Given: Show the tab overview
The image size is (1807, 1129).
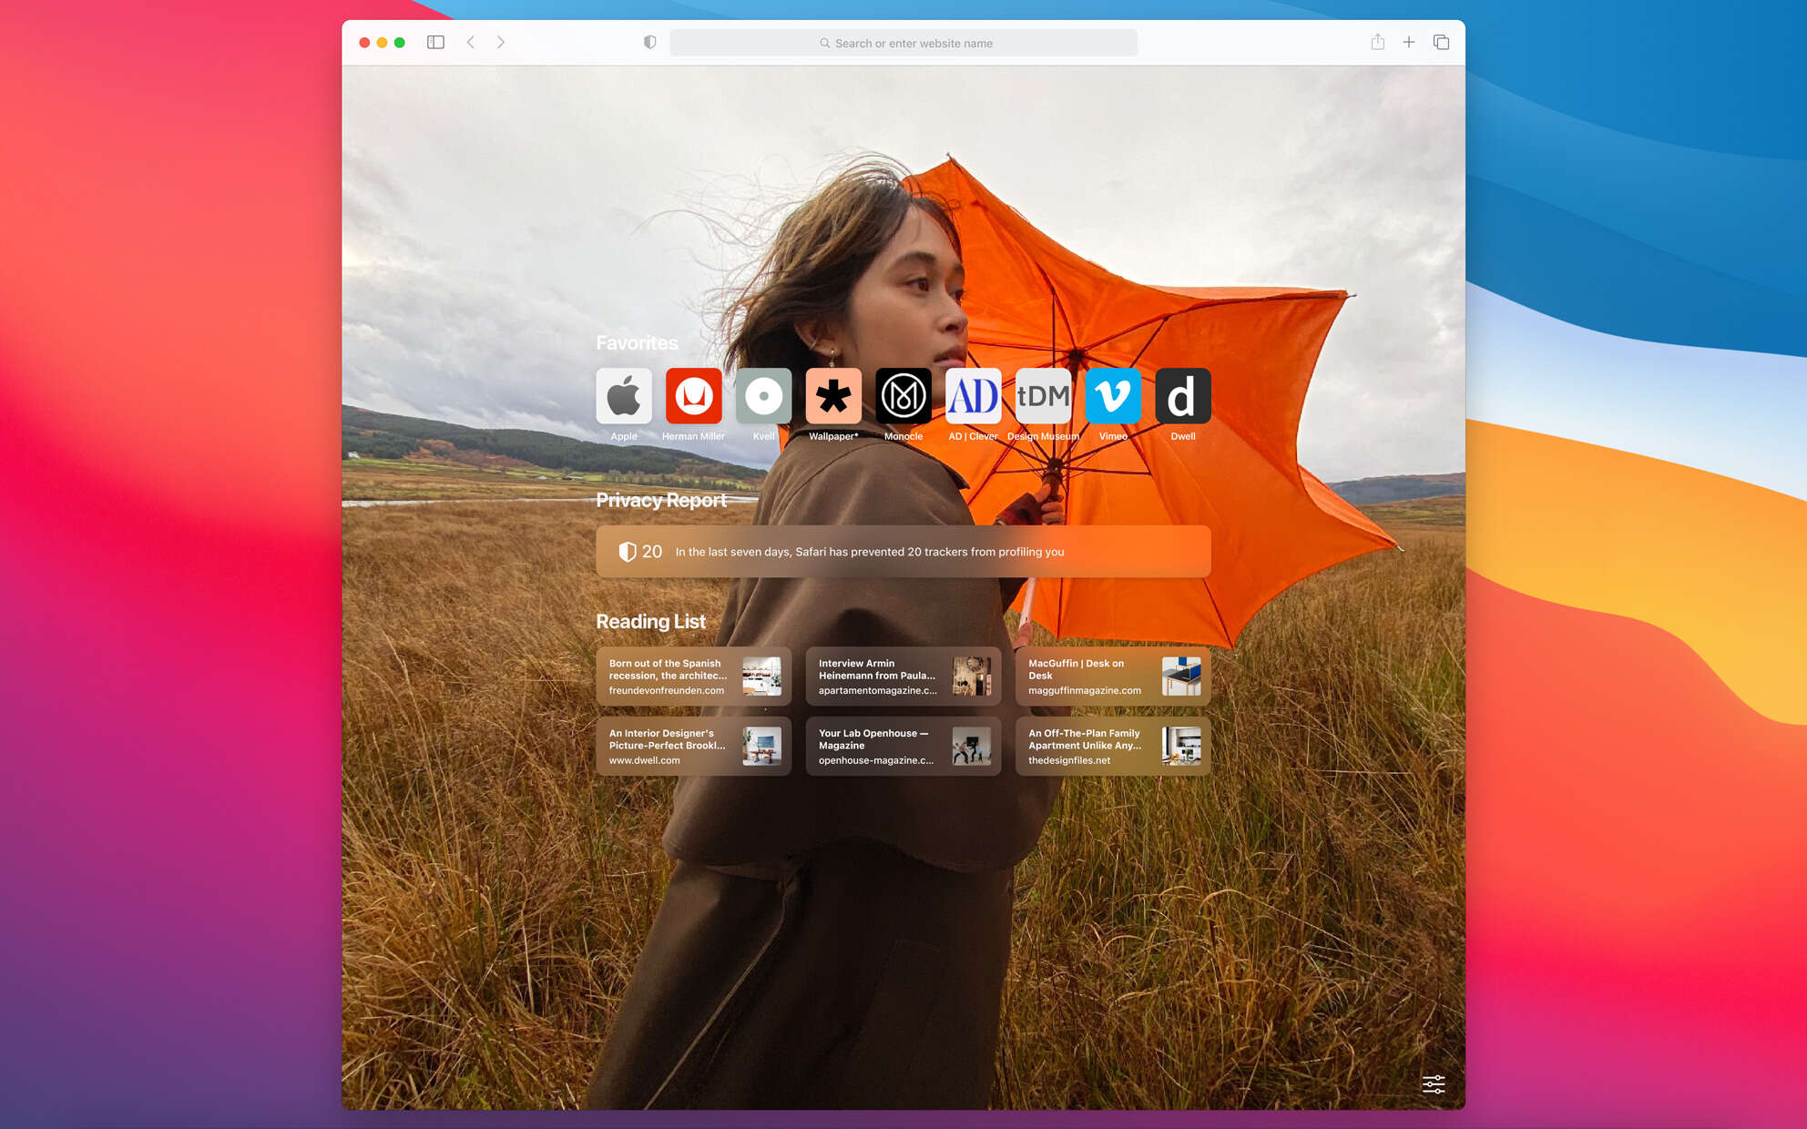Looking at the screenshot, I should point(1441,42).
